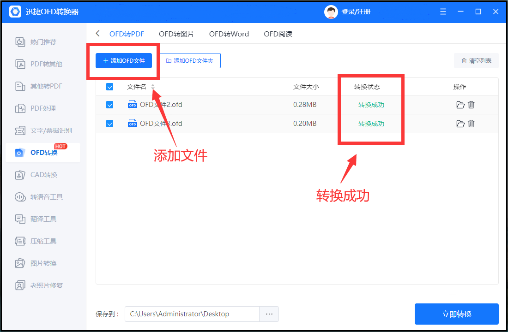Select the OFD文件2.ofd file name
The image size is (508, 332).
[161, 105]
